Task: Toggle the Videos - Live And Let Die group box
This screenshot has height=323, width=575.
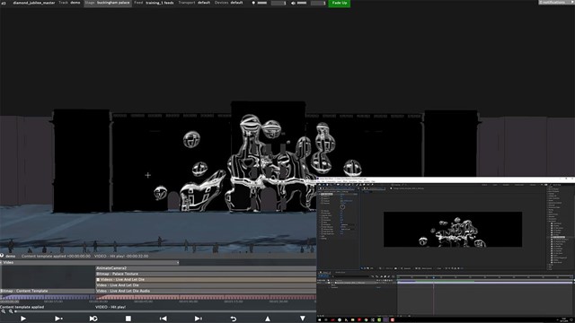Action: (98, 279)
